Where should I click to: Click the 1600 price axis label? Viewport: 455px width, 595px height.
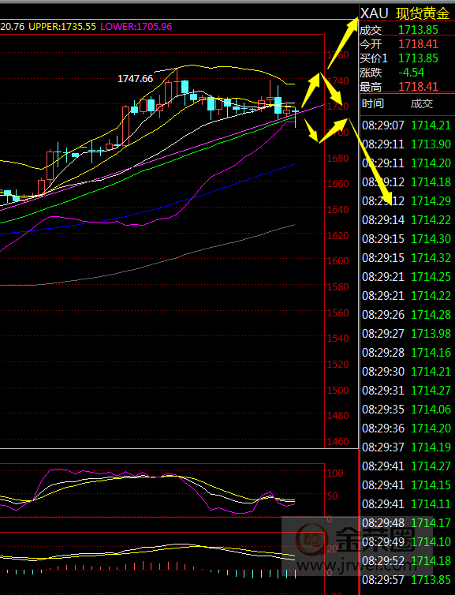pyautogui.click(x=338, y=260)
